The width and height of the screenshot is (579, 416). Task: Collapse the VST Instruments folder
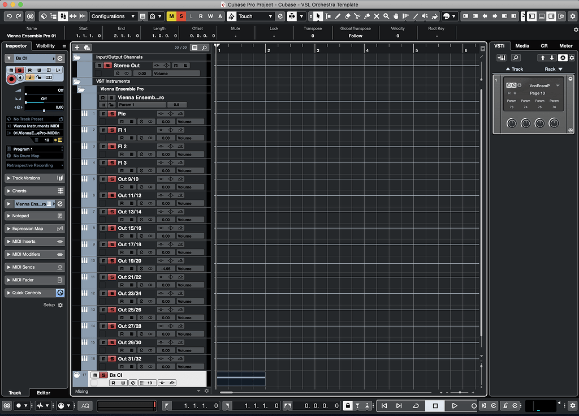coord(77,82)
